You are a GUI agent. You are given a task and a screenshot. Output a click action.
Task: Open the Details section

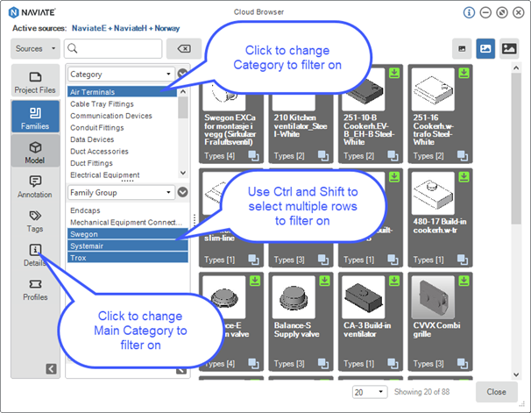(x=35, y=255)
